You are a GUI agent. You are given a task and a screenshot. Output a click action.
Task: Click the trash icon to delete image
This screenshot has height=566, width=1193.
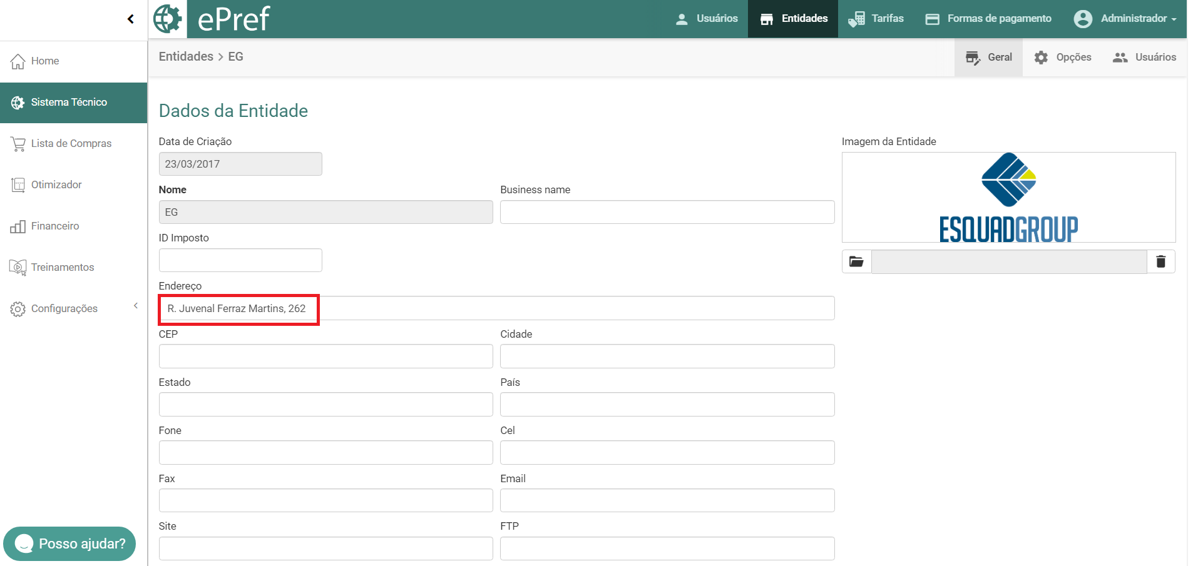point(1160,261)
